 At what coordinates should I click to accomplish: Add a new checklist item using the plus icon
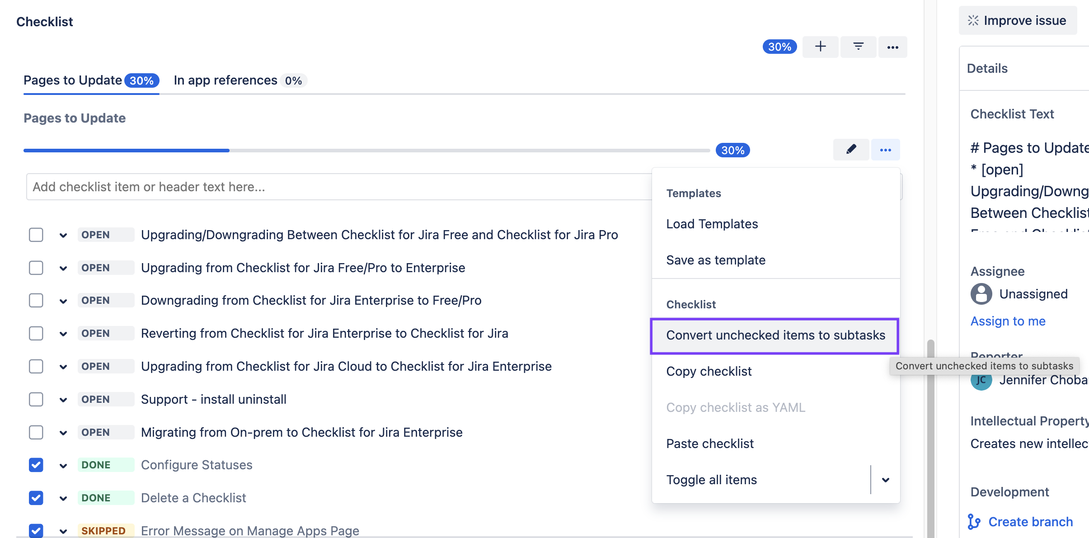[820, 47]
